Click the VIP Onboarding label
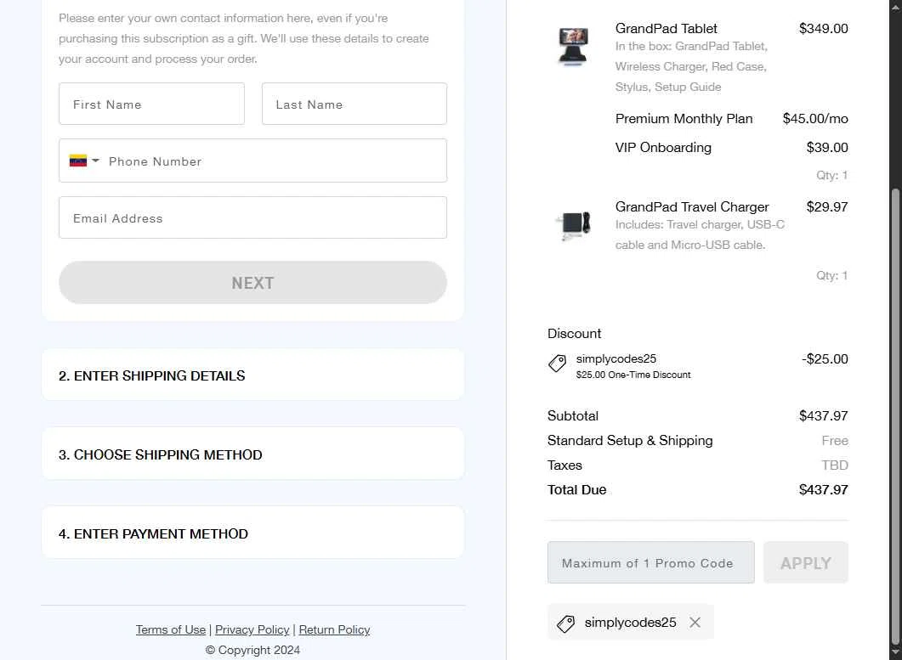 663,147
